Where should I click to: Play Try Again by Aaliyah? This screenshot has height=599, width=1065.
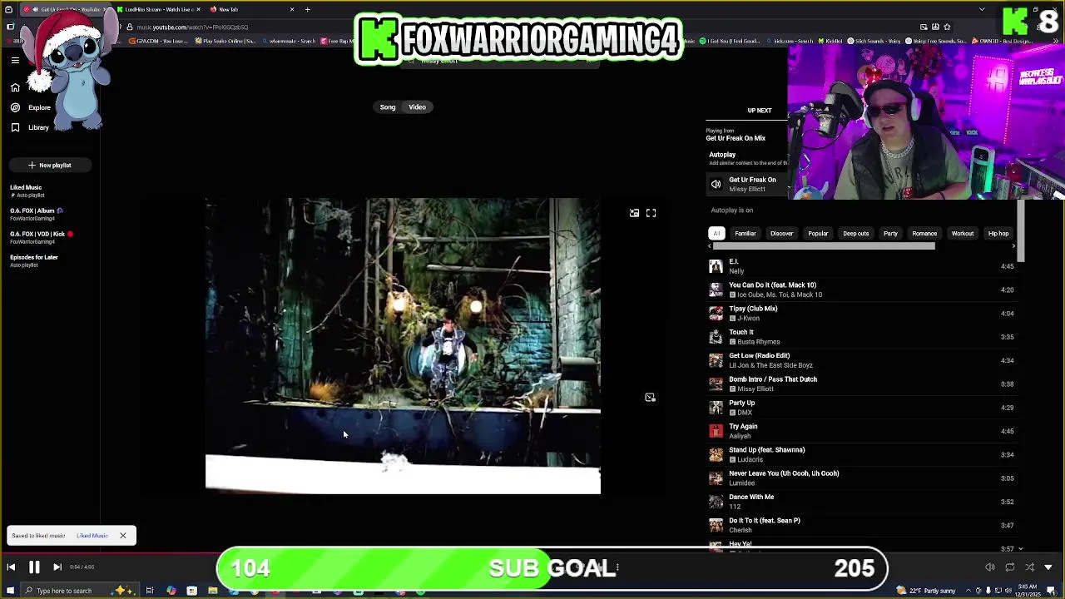(x=860, y=431)
